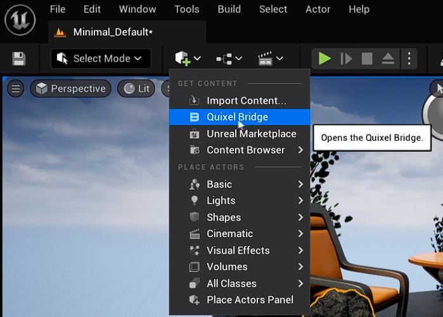This screenshot has width=443, height=317.
Task: Open the Select Mode dropdown
Action: [x=101, y=58]
